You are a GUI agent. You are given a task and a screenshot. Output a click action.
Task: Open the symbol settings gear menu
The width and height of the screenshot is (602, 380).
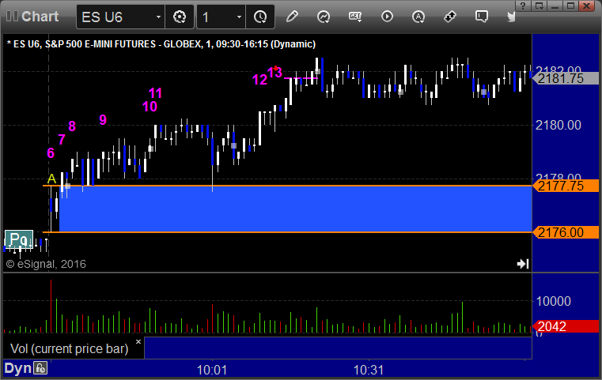(180, 17)
